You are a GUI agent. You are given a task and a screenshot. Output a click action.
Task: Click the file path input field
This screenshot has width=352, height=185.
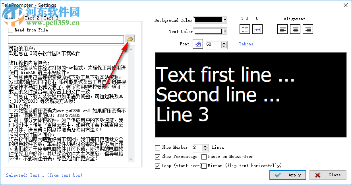tap(66, 39)
